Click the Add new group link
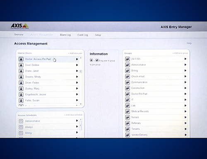The height and width of the screenshot is (159, 207). tap(180, 53)
